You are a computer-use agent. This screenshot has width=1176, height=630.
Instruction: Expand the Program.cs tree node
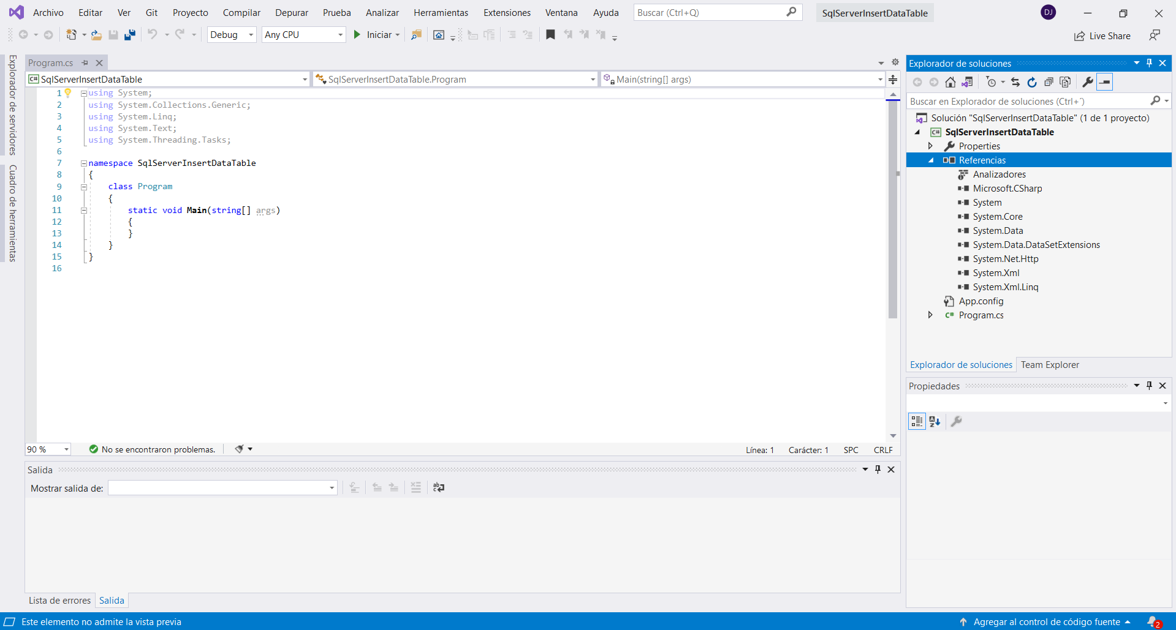click(930, 315)
